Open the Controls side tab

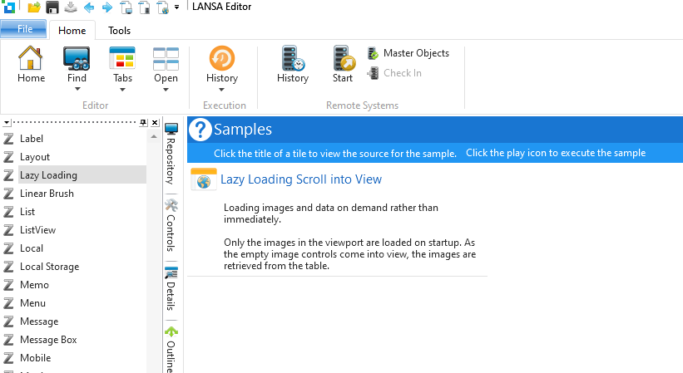point(171,226)
